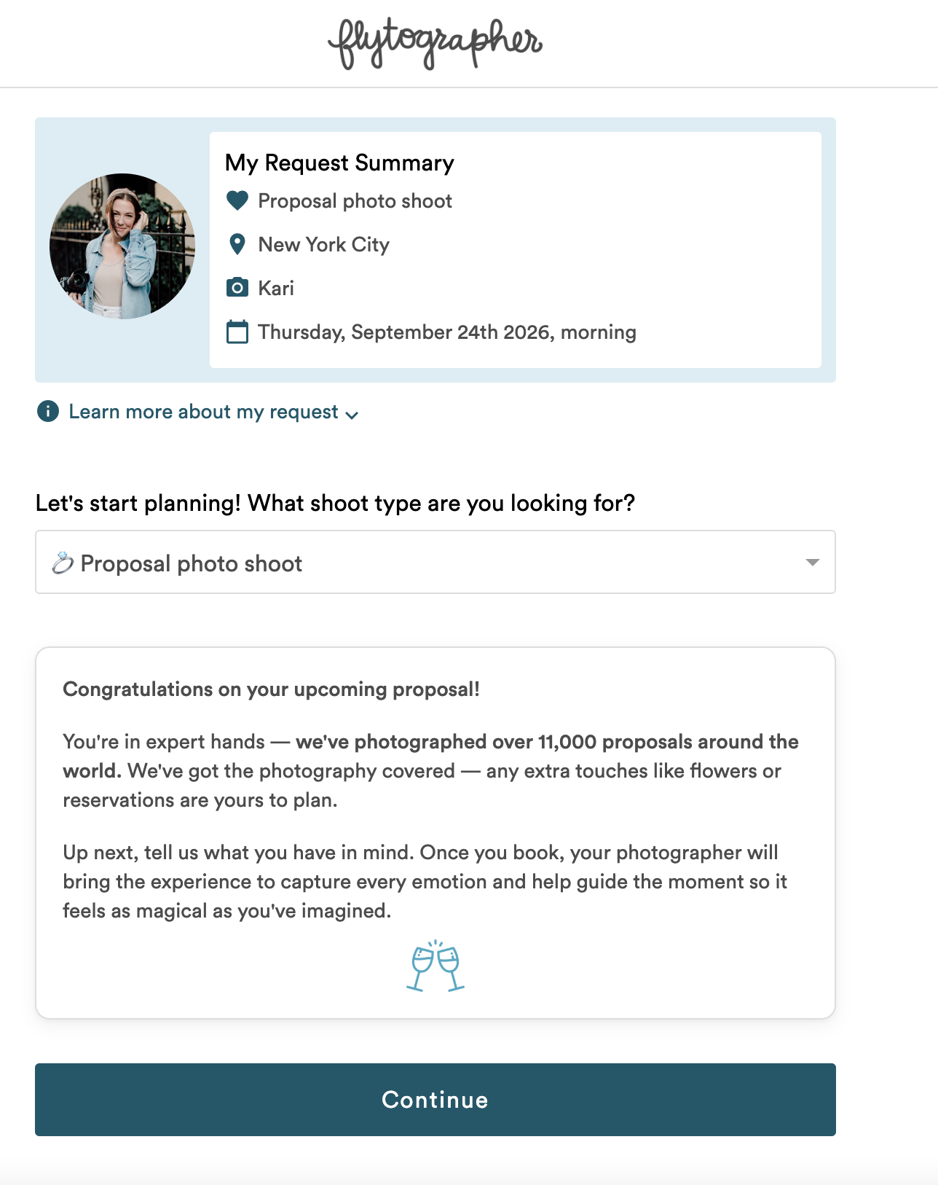The height and width of the screenshot is (1185, 938).
Task: Click the ring icon in the shoot type field
Action: (63, 563)
